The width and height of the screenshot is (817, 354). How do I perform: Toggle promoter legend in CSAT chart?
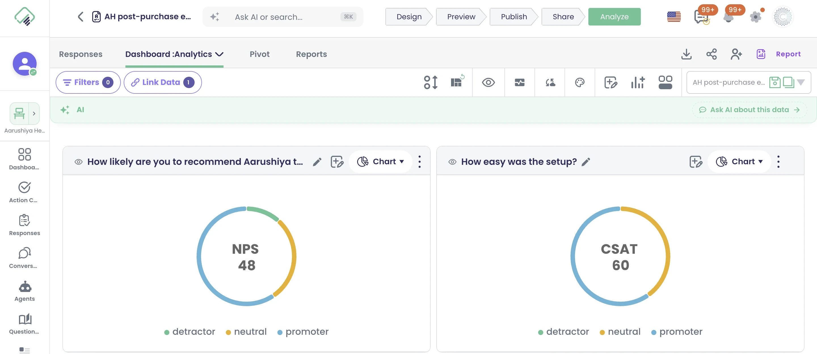click(677, 332)
